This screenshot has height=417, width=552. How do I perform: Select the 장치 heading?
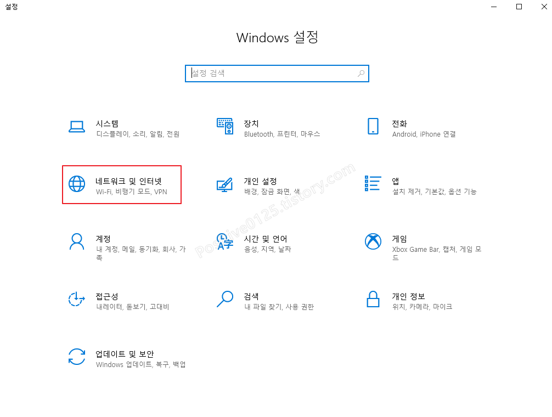tap(251, 123)
